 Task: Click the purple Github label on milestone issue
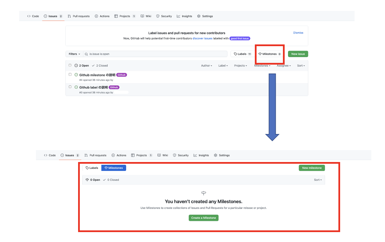[122, 75]
